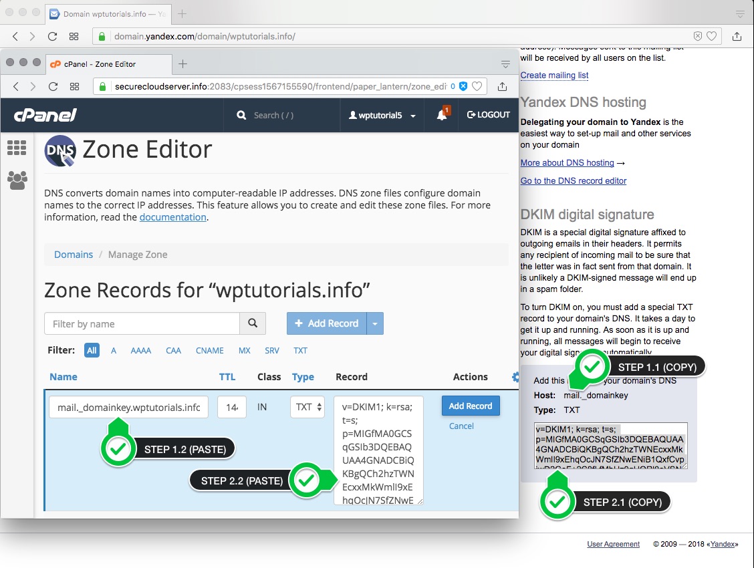The height and width of the screenshot is (568, 754).
Task: Reload the Yandex domain page
Action: pyautogui.click(x=52, y=36)
